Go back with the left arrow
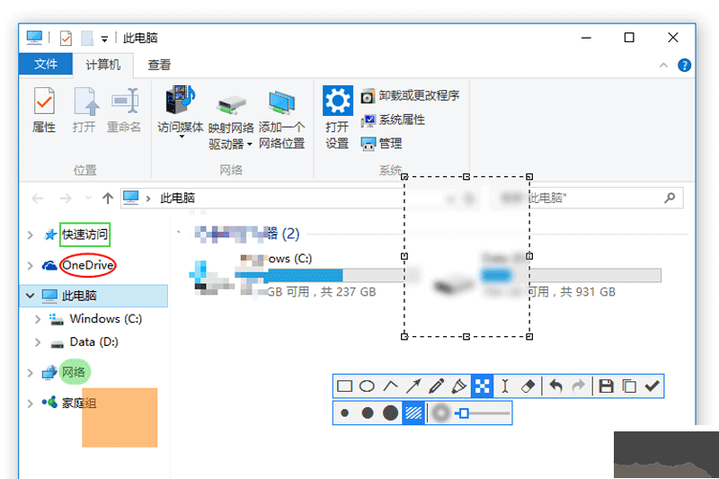The image size is (719, 479). 38,198
